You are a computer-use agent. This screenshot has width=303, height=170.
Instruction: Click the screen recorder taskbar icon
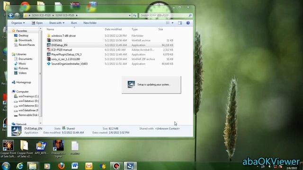[x=116, y=166]
